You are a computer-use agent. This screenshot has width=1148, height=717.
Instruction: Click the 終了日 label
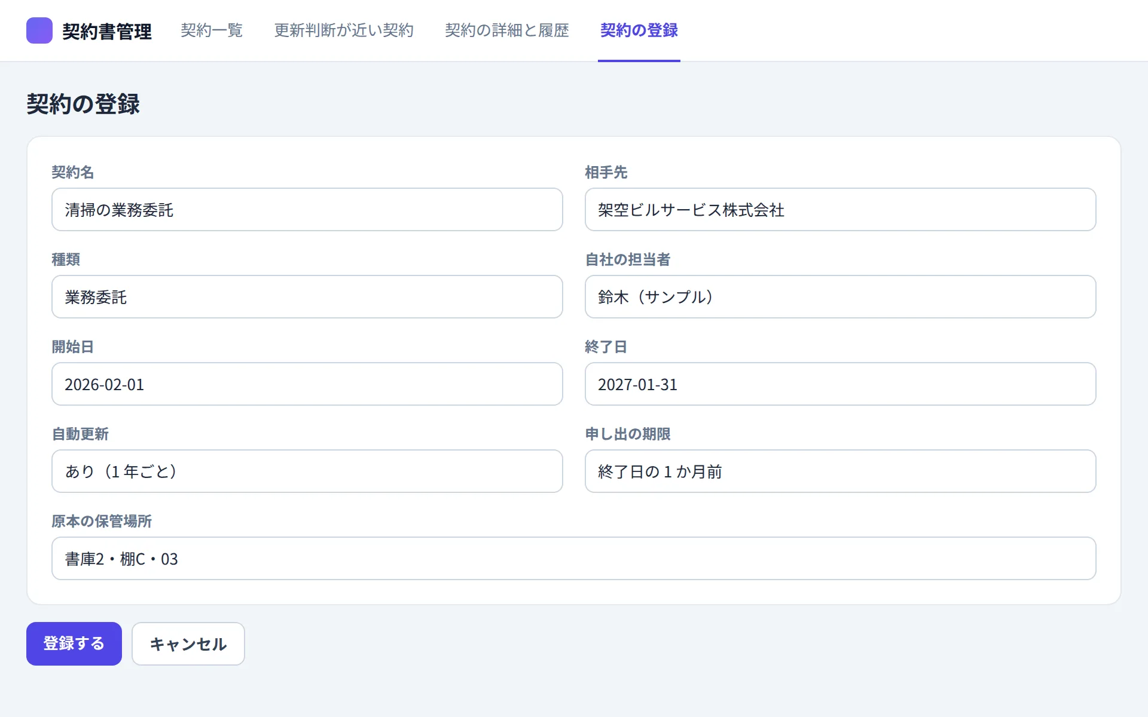(606, 347)
